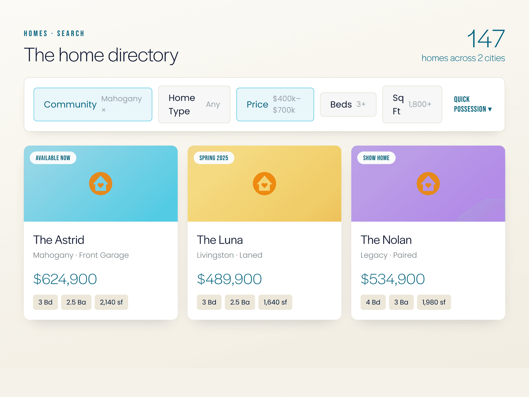This screenshot has width=529, height=397.
Task: Open the Price range filter
Action: point(275,104)
